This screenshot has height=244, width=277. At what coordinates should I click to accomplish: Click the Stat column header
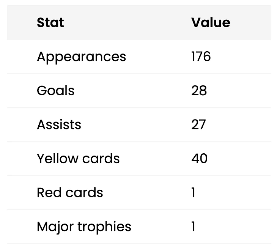pyautogui.click(x=50, y=23)
